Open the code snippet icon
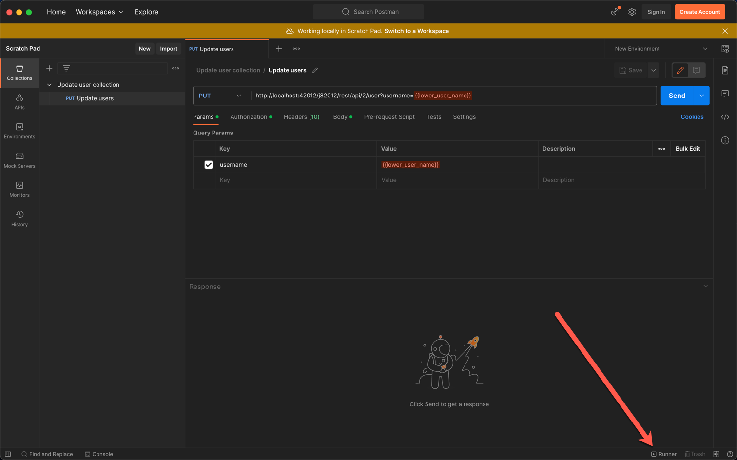The width and height of the screenshot is (737, 460). pos(725,117)
